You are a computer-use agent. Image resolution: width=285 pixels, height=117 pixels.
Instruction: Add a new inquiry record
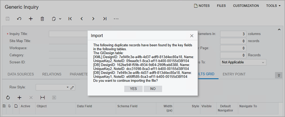(x=31, y=19)
